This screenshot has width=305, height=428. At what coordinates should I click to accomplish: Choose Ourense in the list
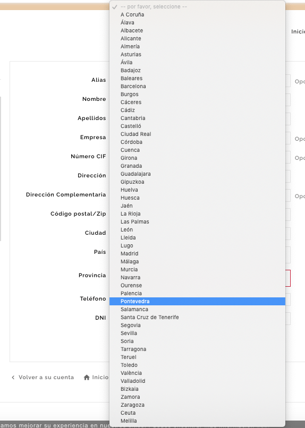(198, 286)
